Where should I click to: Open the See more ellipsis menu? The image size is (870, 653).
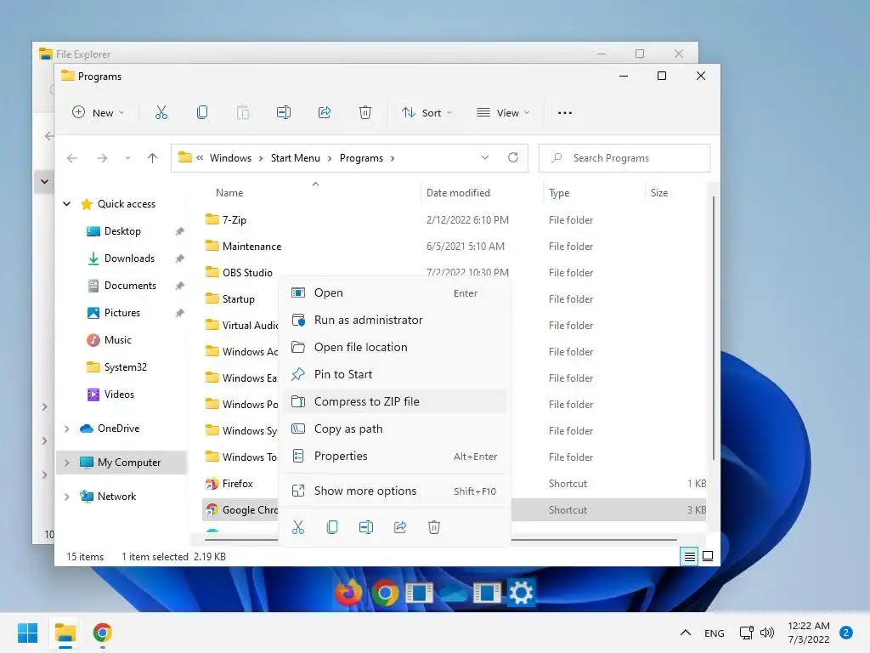click(x=565, y=113)
